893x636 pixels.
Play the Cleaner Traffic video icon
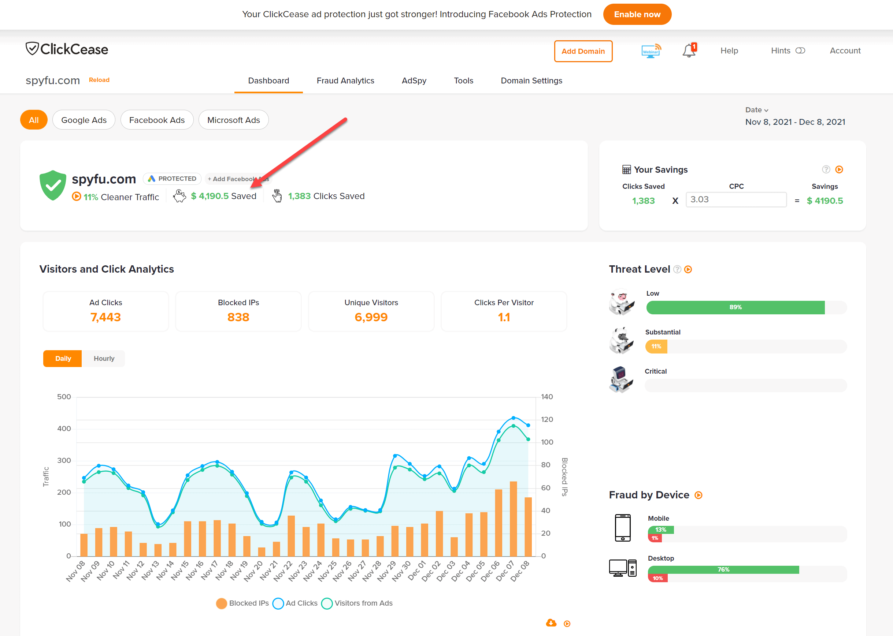coord(77,197)
